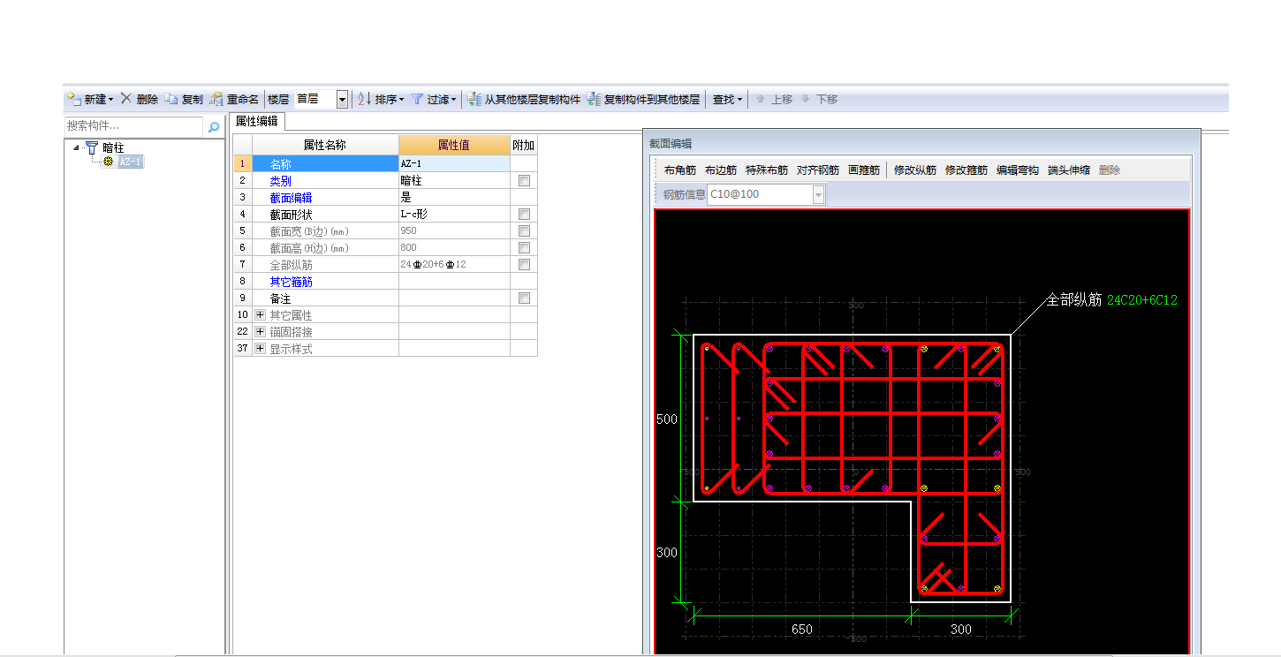Click the green 24C20+6C12 label in the drawing
The image size is (1281, 657).
1141,300
